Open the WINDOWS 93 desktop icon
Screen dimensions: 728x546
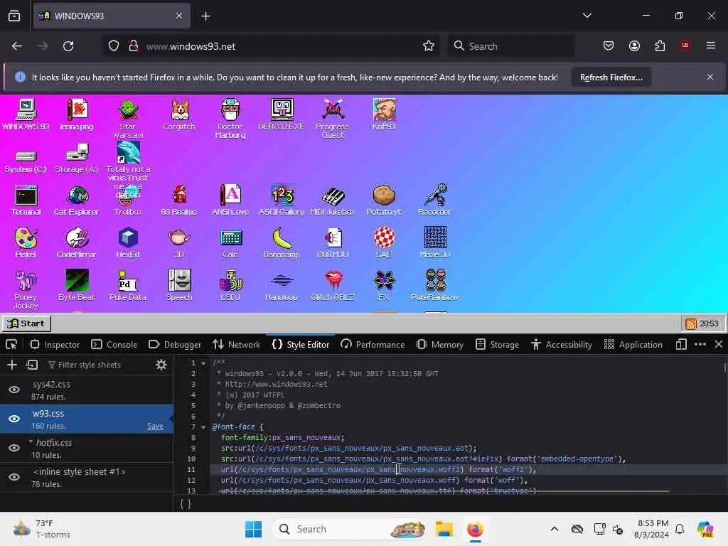click(x=26, y=114)
